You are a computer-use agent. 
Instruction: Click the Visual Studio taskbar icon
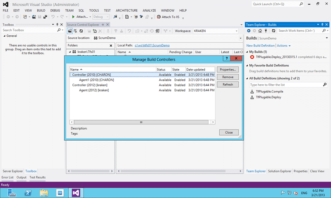click(x=76, y=193)
